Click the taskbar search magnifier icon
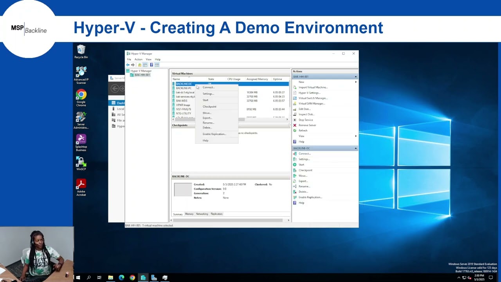501x282 pixels. tap(89, 278)
